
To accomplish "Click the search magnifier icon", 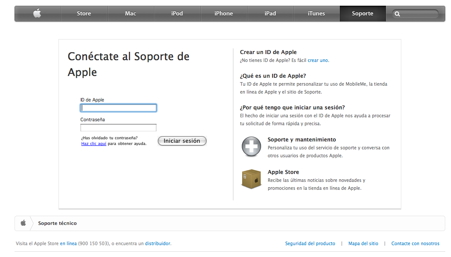I will click(397, 14).
